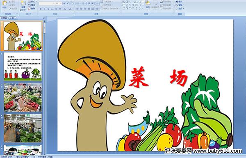This screenshot has height=158, width=246.
Task: Select the oval shape in gallery
Action: click(x=140, y=2)
